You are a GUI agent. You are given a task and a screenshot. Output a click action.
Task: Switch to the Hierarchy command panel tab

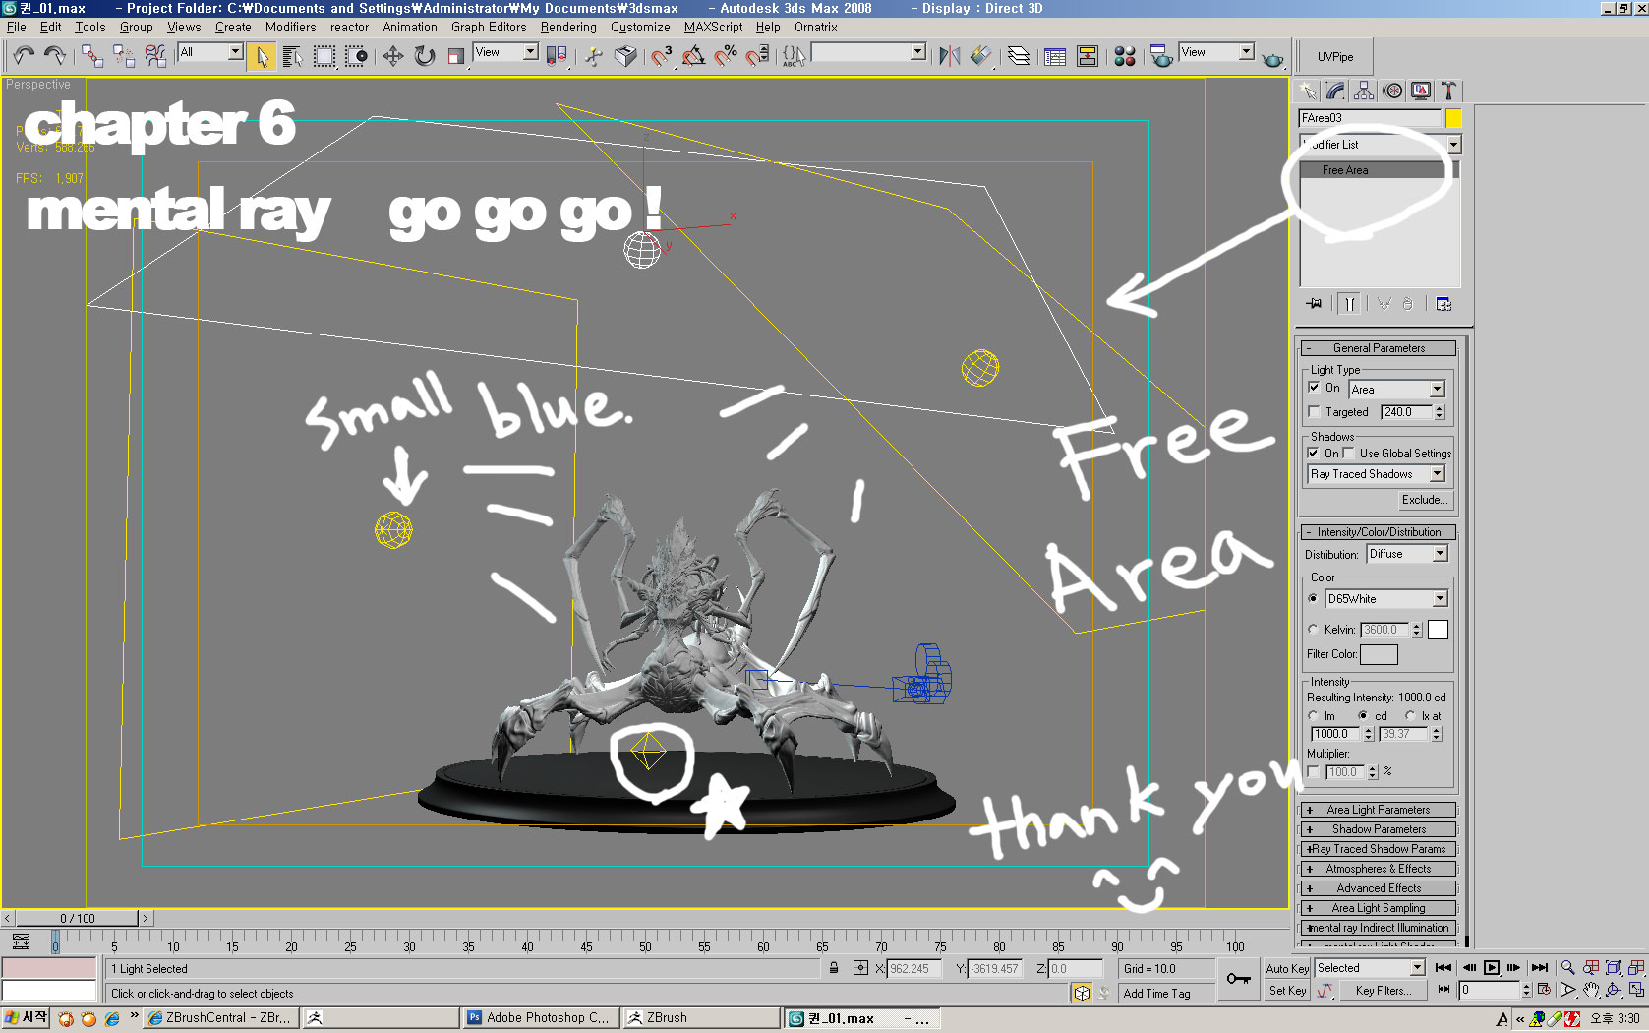coord(1364,91)
